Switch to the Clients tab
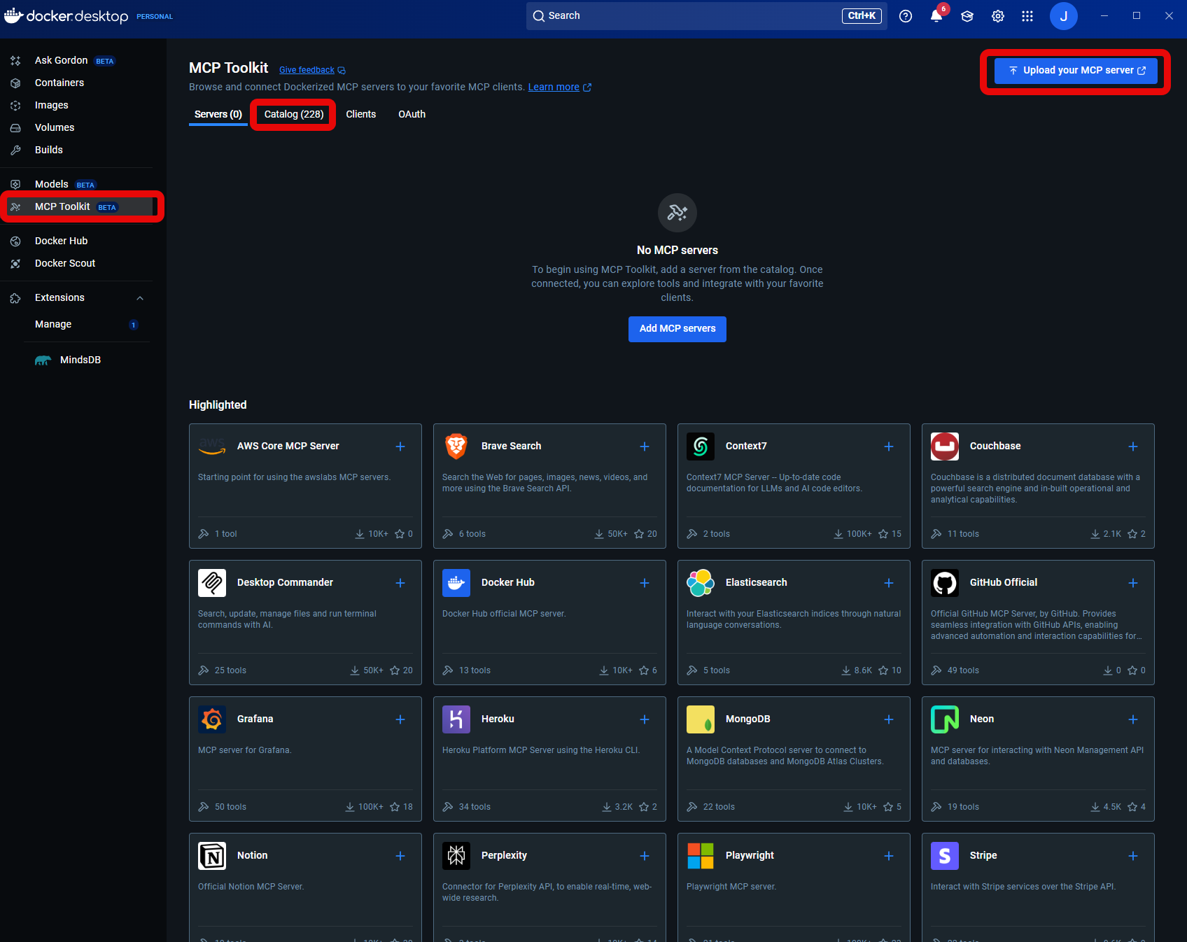1187x942 pixels. tap(360, 114)
